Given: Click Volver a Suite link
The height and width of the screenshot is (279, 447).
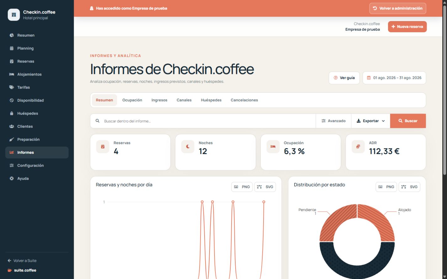Looking at the screenshot, I should (22, 261).
